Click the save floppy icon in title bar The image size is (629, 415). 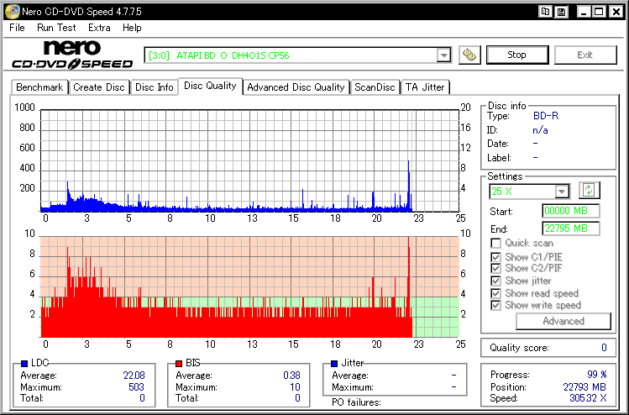coord(561,12)
